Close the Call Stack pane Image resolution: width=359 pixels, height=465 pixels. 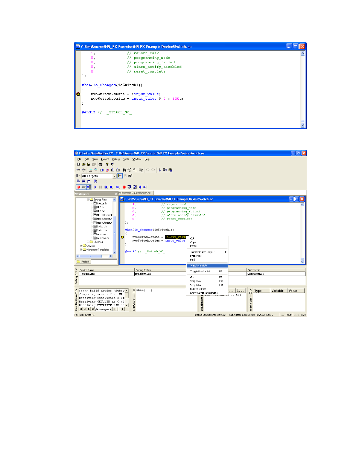(134, 290)
